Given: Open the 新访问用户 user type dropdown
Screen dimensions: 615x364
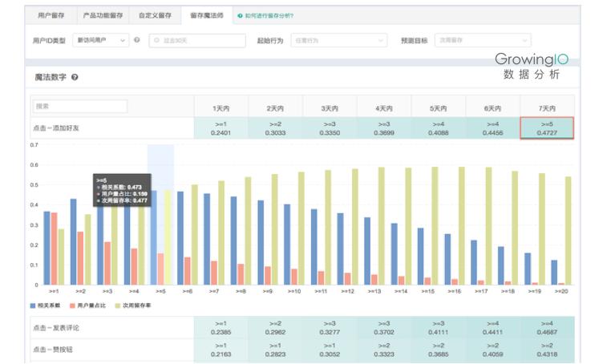Looking at the screenshot, I should (100, 40).
